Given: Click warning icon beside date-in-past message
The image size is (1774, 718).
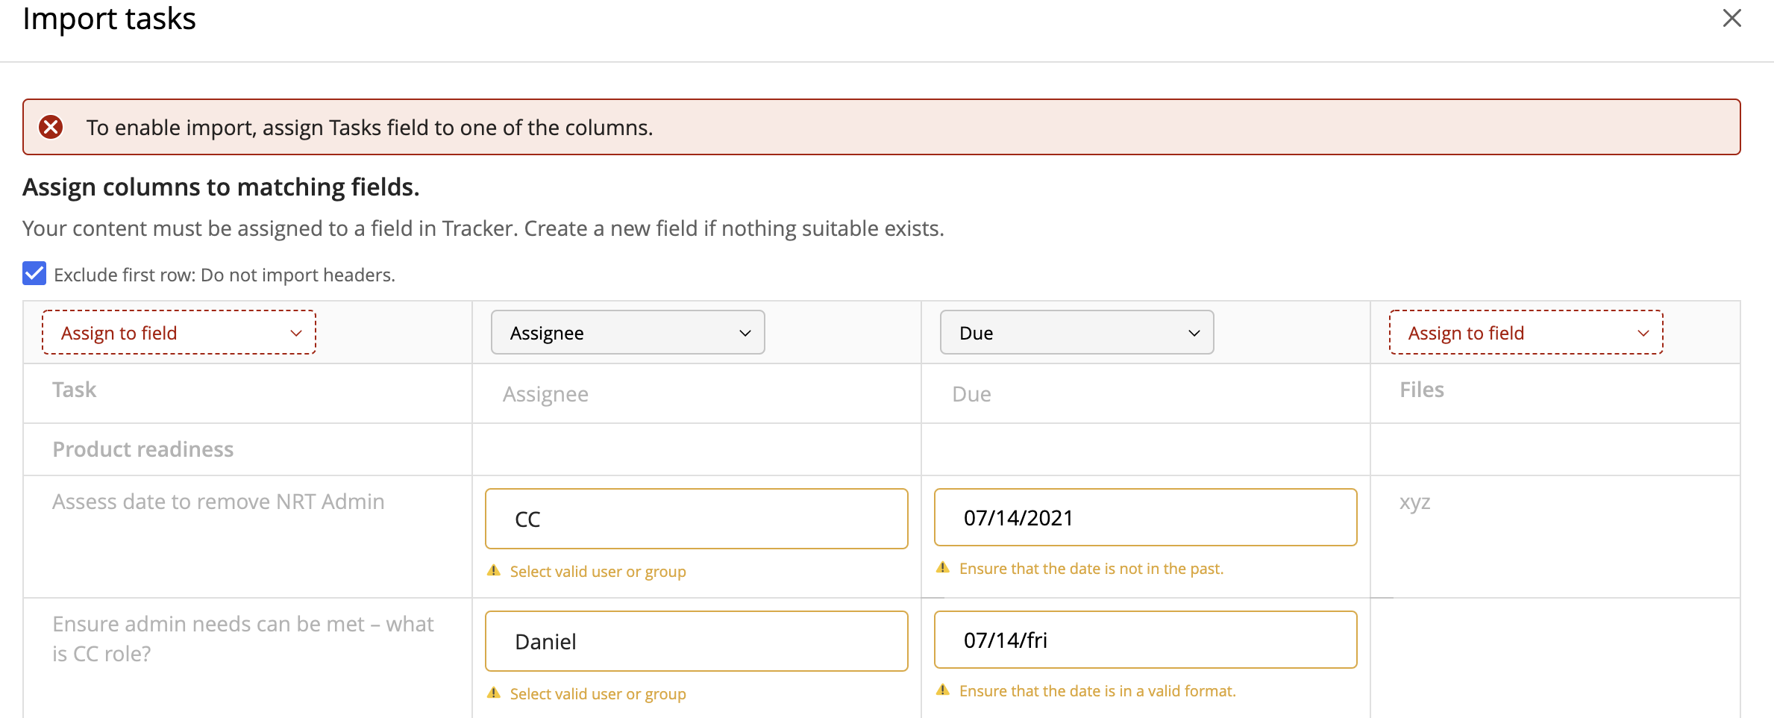Looking at the screenshot, I should click(943, 568).
